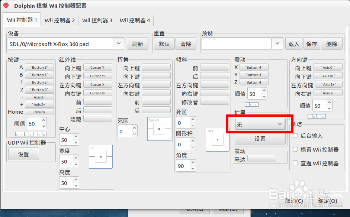Click the 倾斜 修改者 mapping button
The image size is (350, 217).
pos(215,101)
